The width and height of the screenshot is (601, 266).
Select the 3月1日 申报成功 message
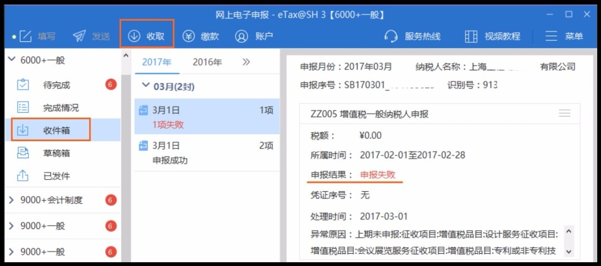pos(207,152)
